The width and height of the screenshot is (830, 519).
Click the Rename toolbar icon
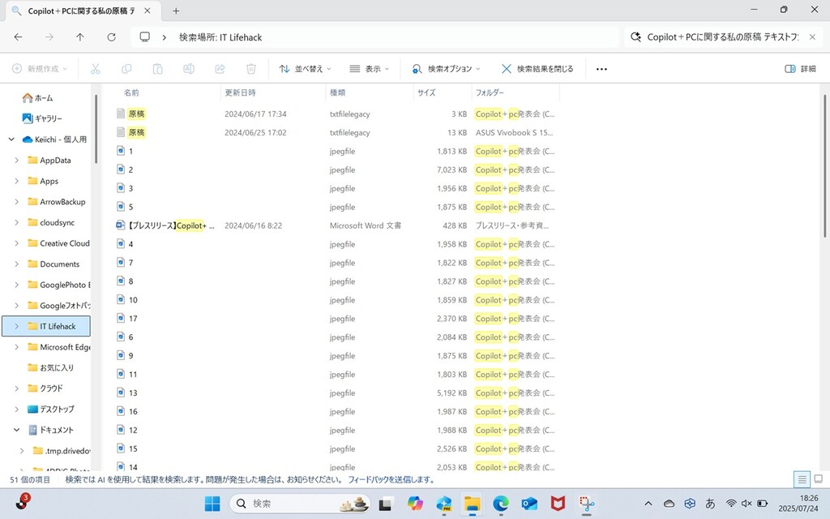(189, 69)
